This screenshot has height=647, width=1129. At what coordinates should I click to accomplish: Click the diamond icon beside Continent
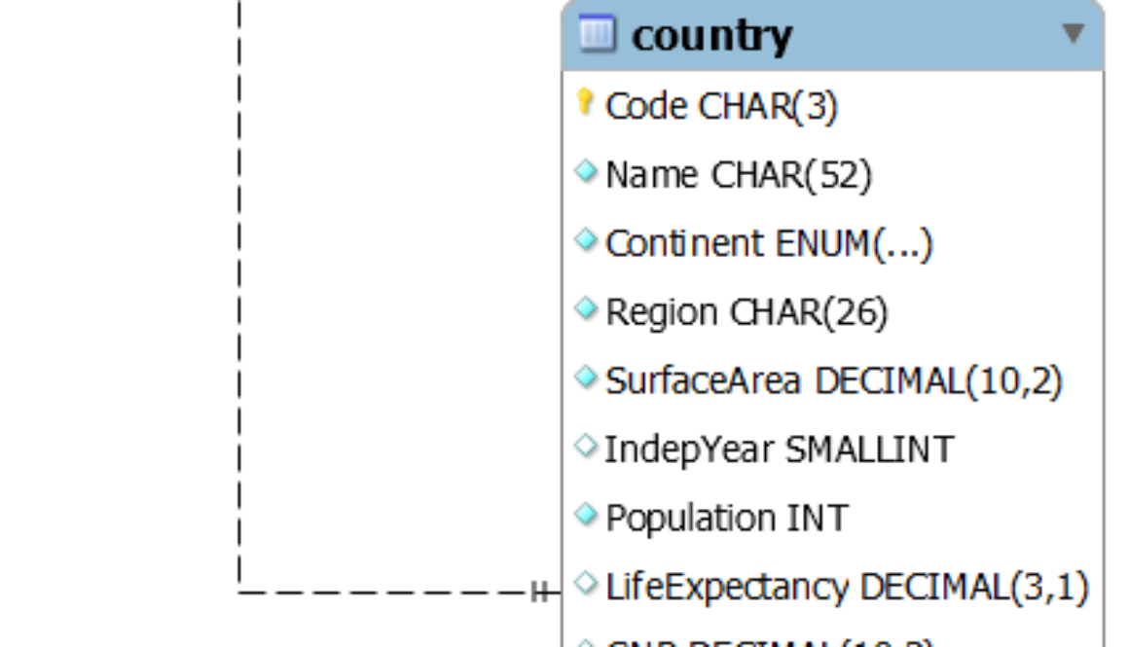point(585,240)
